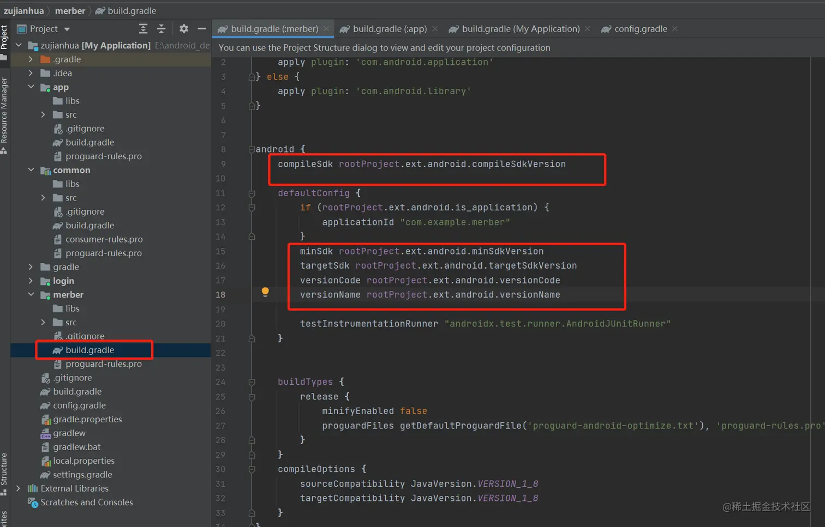Click the orange .gradle folder icon
This screenshot has height=527, width=825.
click(x=45, y=59)
